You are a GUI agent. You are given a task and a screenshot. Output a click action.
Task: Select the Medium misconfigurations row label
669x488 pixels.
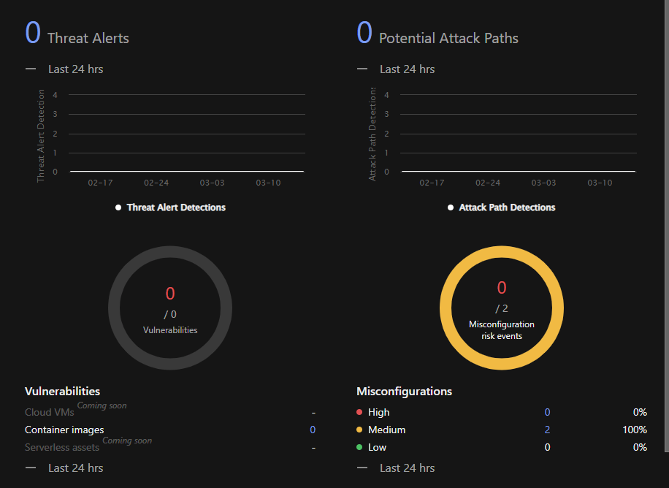pyautogui.click(x=386, y=430)
